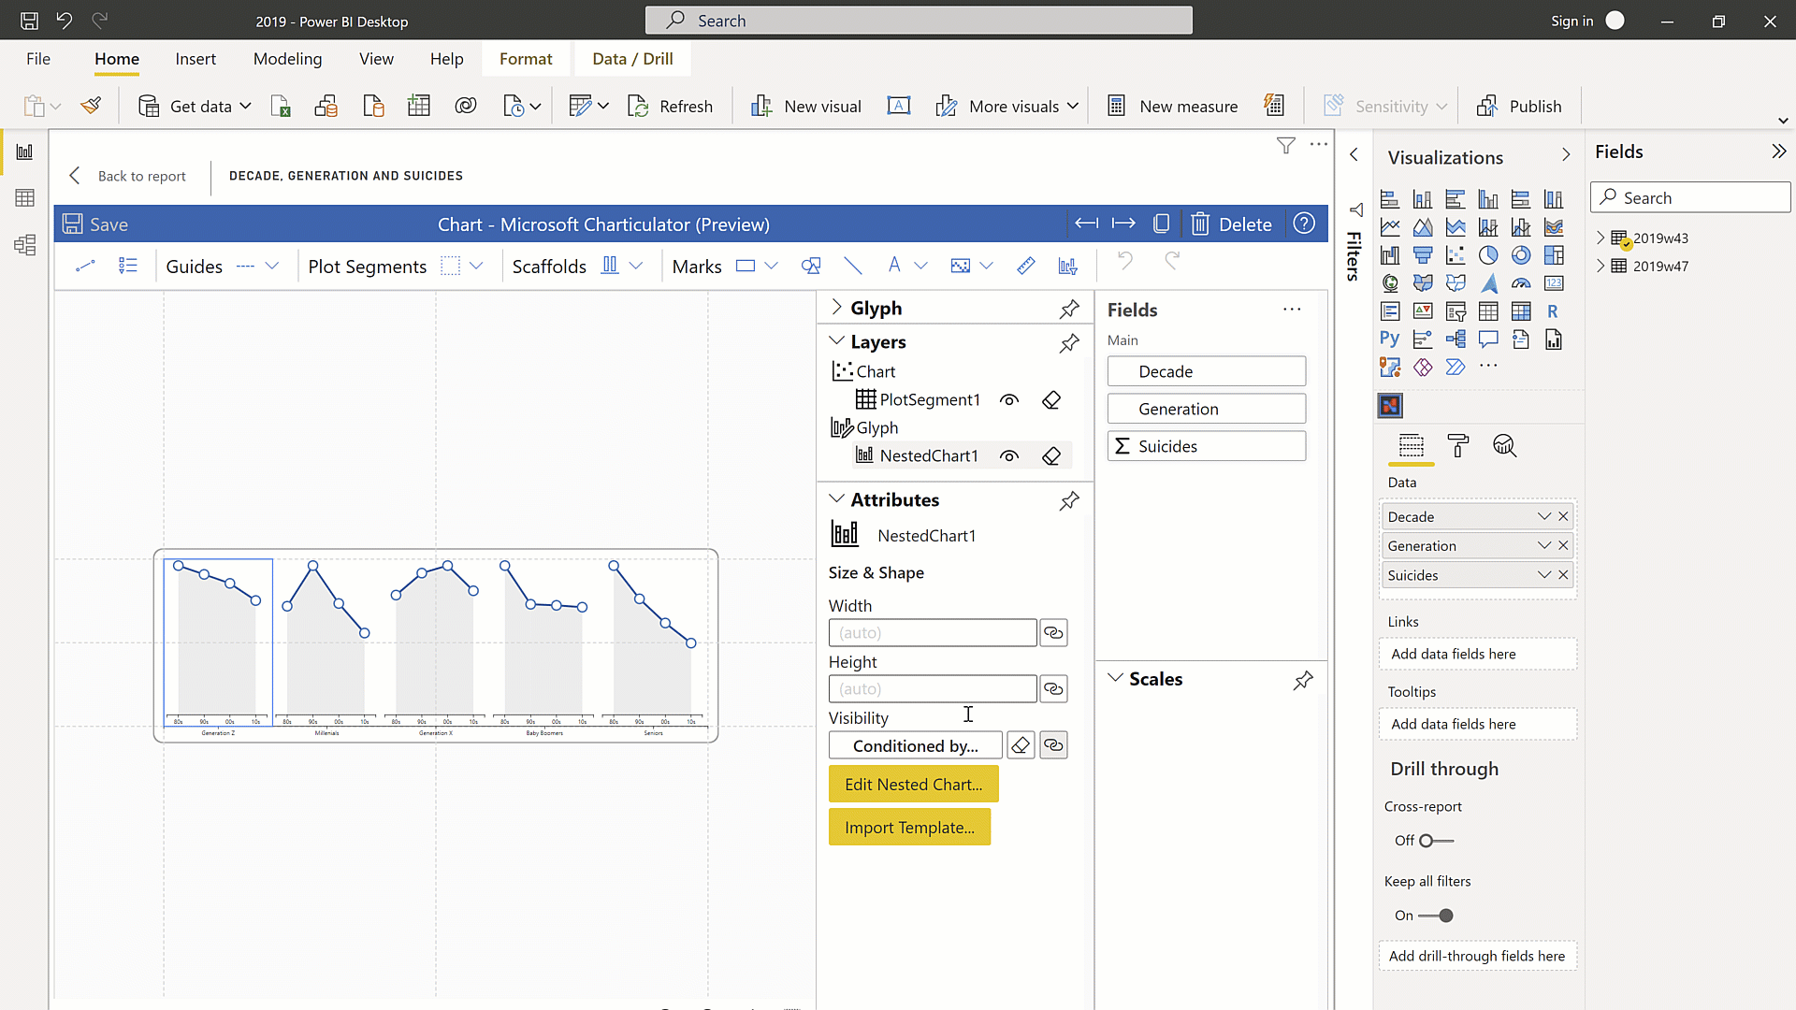This screenshot has height=1010, width=1796.
Task: Turn on Cross-report drill through toggle
Action: point(1436,841)
